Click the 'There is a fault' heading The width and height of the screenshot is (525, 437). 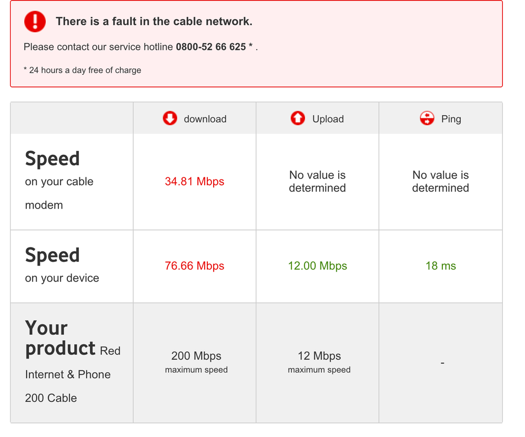(154, 22)
